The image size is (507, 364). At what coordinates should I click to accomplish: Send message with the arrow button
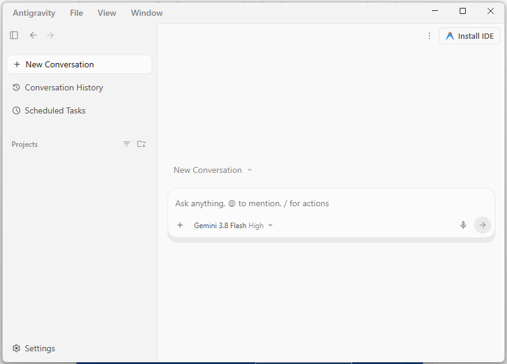click(x=482, y=225)
